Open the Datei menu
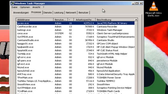 point(14,7)
